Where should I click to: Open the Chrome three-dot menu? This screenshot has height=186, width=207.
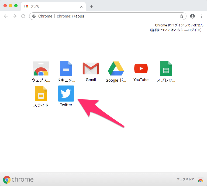(x=201, y=16)
